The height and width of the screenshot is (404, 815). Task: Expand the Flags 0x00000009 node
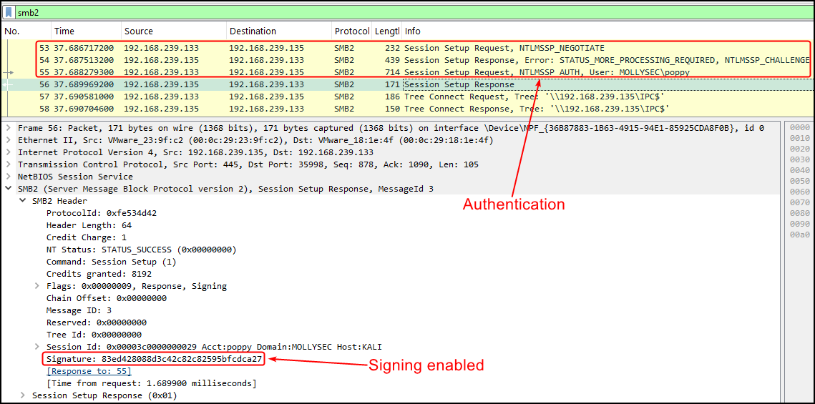[x=37, y=286]
